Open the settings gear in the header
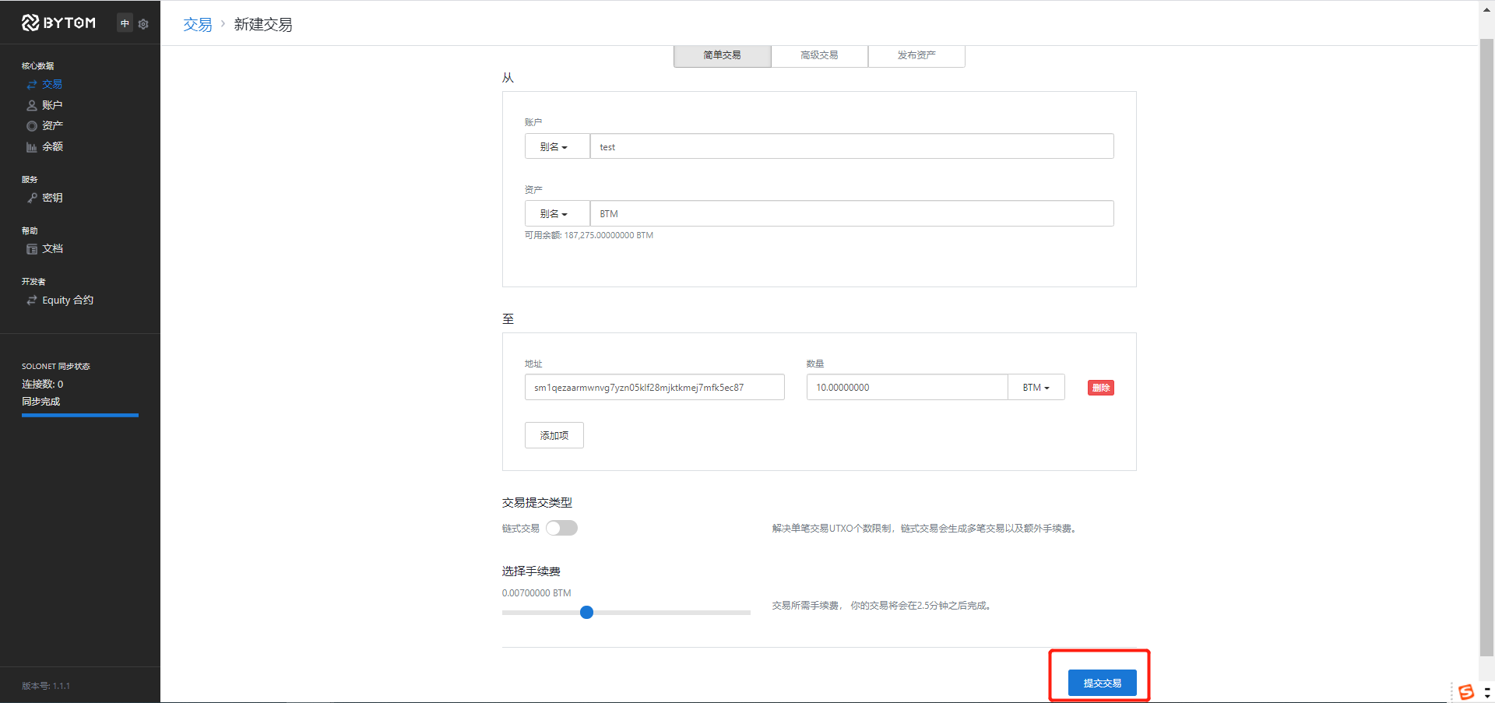1495x703 pixels. coord(143,23)
